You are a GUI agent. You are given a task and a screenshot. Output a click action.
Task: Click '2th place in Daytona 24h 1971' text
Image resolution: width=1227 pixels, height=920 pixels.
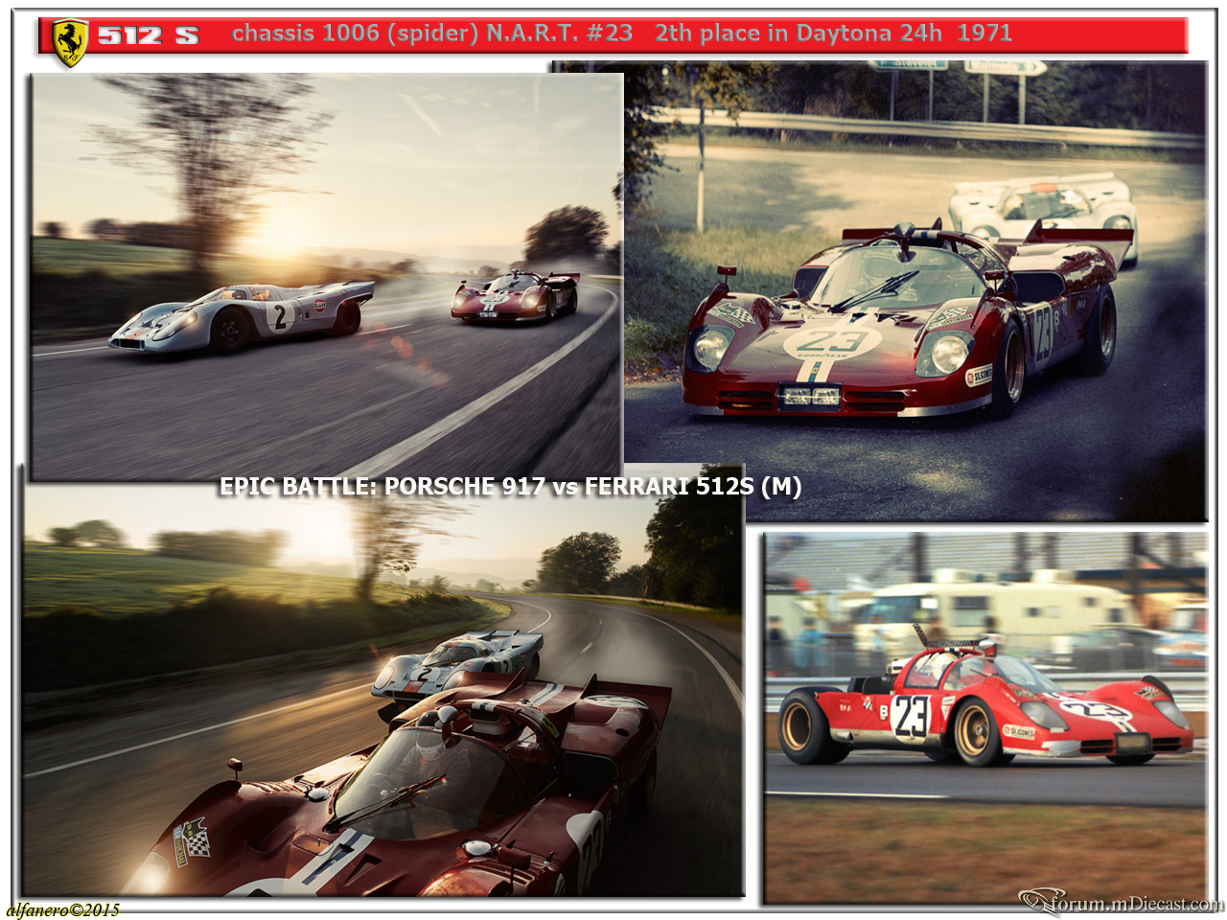point(833,34)
